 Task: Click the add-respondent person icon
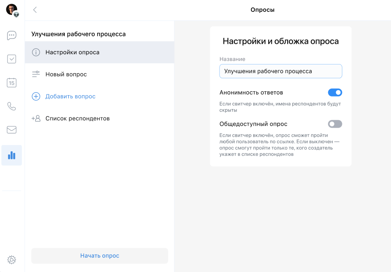click(36, 119)
